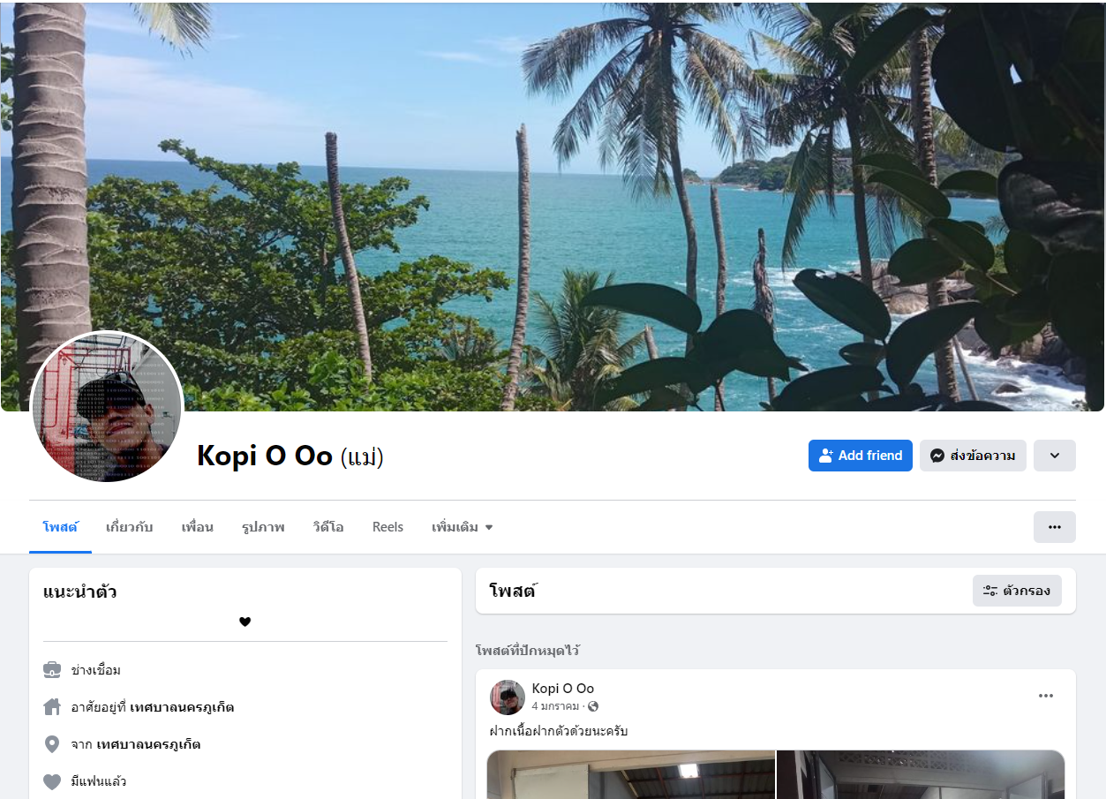Image resolution: width=1106 pixels, height=799 pixels.
Task: Expand the chevron dropdown next to ส่งข้อความ
Action: (x=1054, y=456)
